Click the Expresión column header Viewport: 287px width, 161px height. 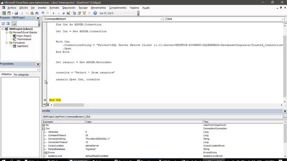[x=63, y=122]
